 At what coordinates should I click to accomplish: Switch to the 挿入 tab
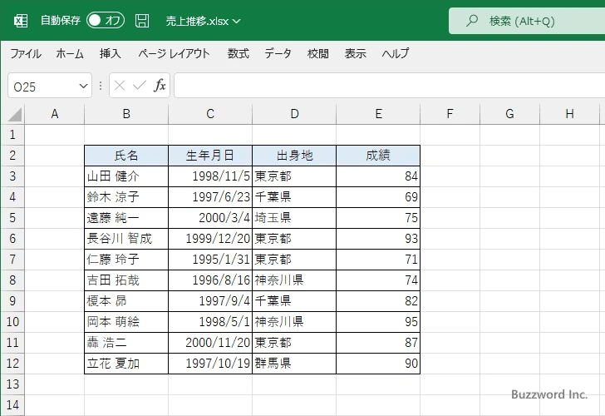[x=111, y=53]
